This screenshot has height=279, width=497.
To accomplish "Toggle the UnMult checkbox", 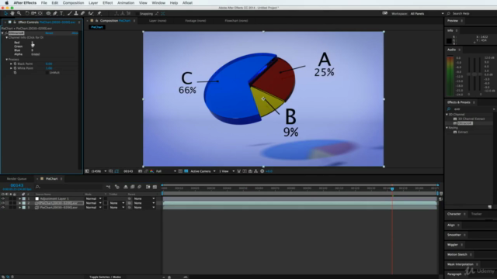I will click(47, 72).
